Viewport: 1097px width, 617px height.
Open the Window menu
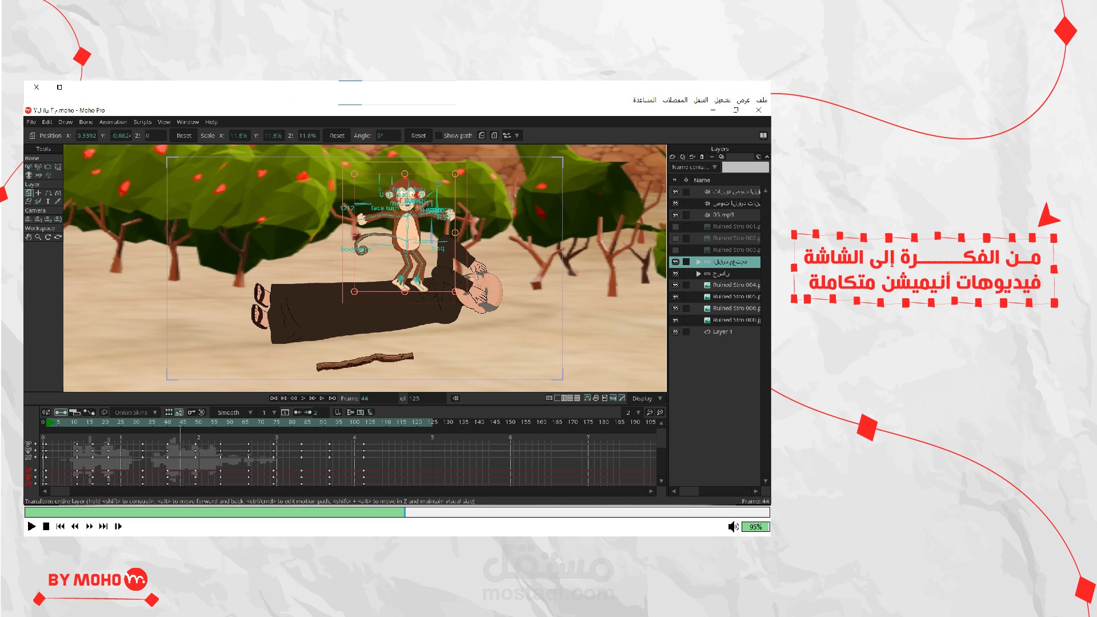188,122
